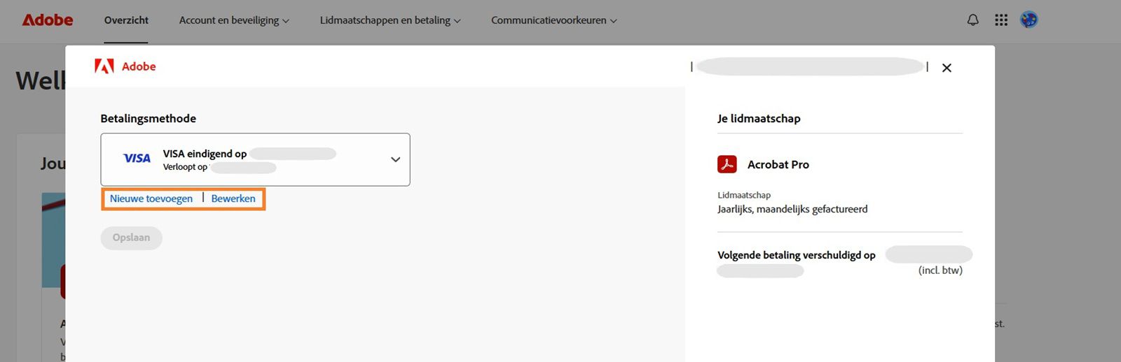Click the Betalingsmethode heading
The height and width of the screenshot is (362, 1121).
point(148,118)
